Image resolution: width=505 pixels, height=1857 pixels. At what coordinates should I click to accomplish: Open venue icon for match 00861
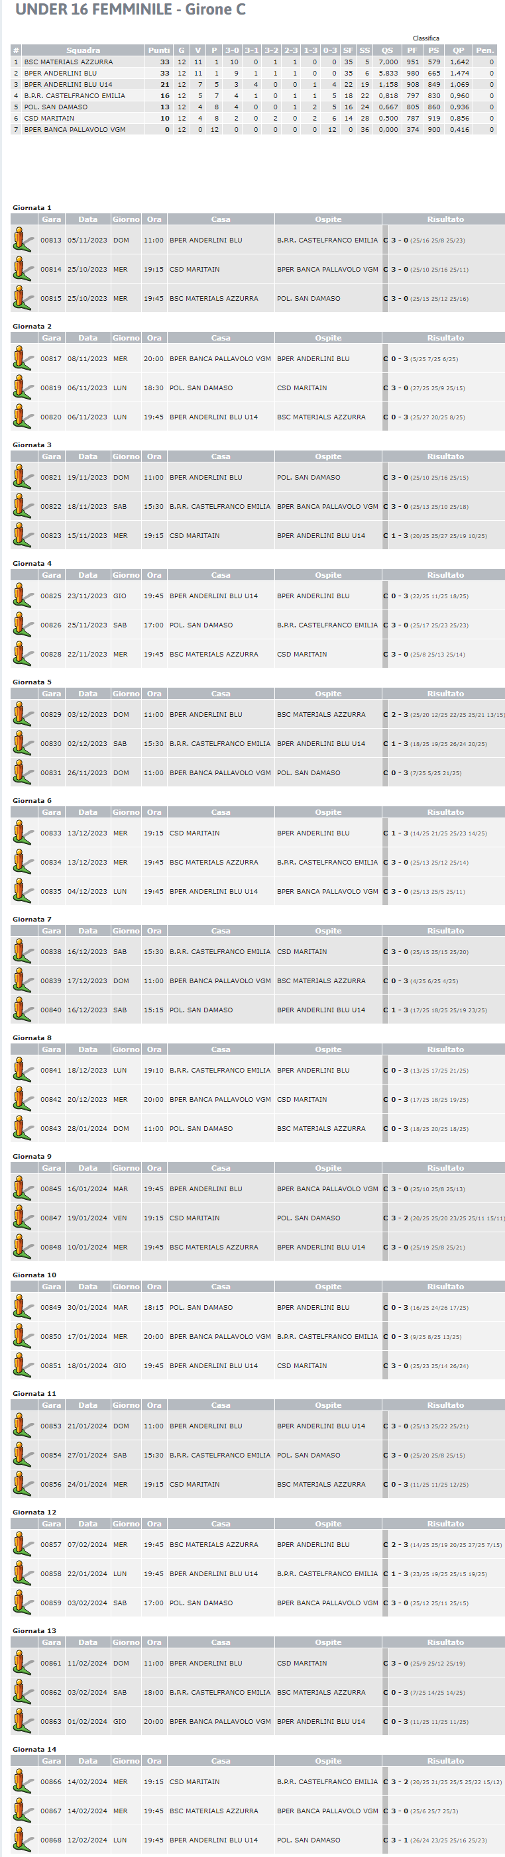(23, 1663)
